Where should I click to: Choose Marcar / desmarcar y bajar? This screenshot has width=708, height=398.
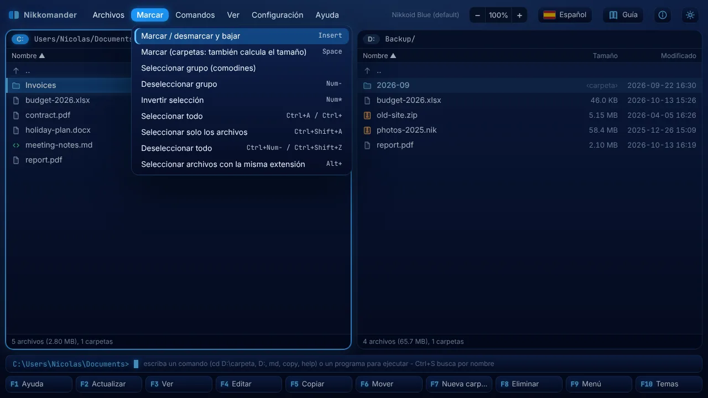pos(242,36)
